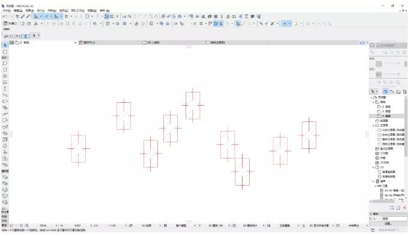Select the Arrow tool in toolbox
This screenshot has width=415, height=236.
coord(5,45)
